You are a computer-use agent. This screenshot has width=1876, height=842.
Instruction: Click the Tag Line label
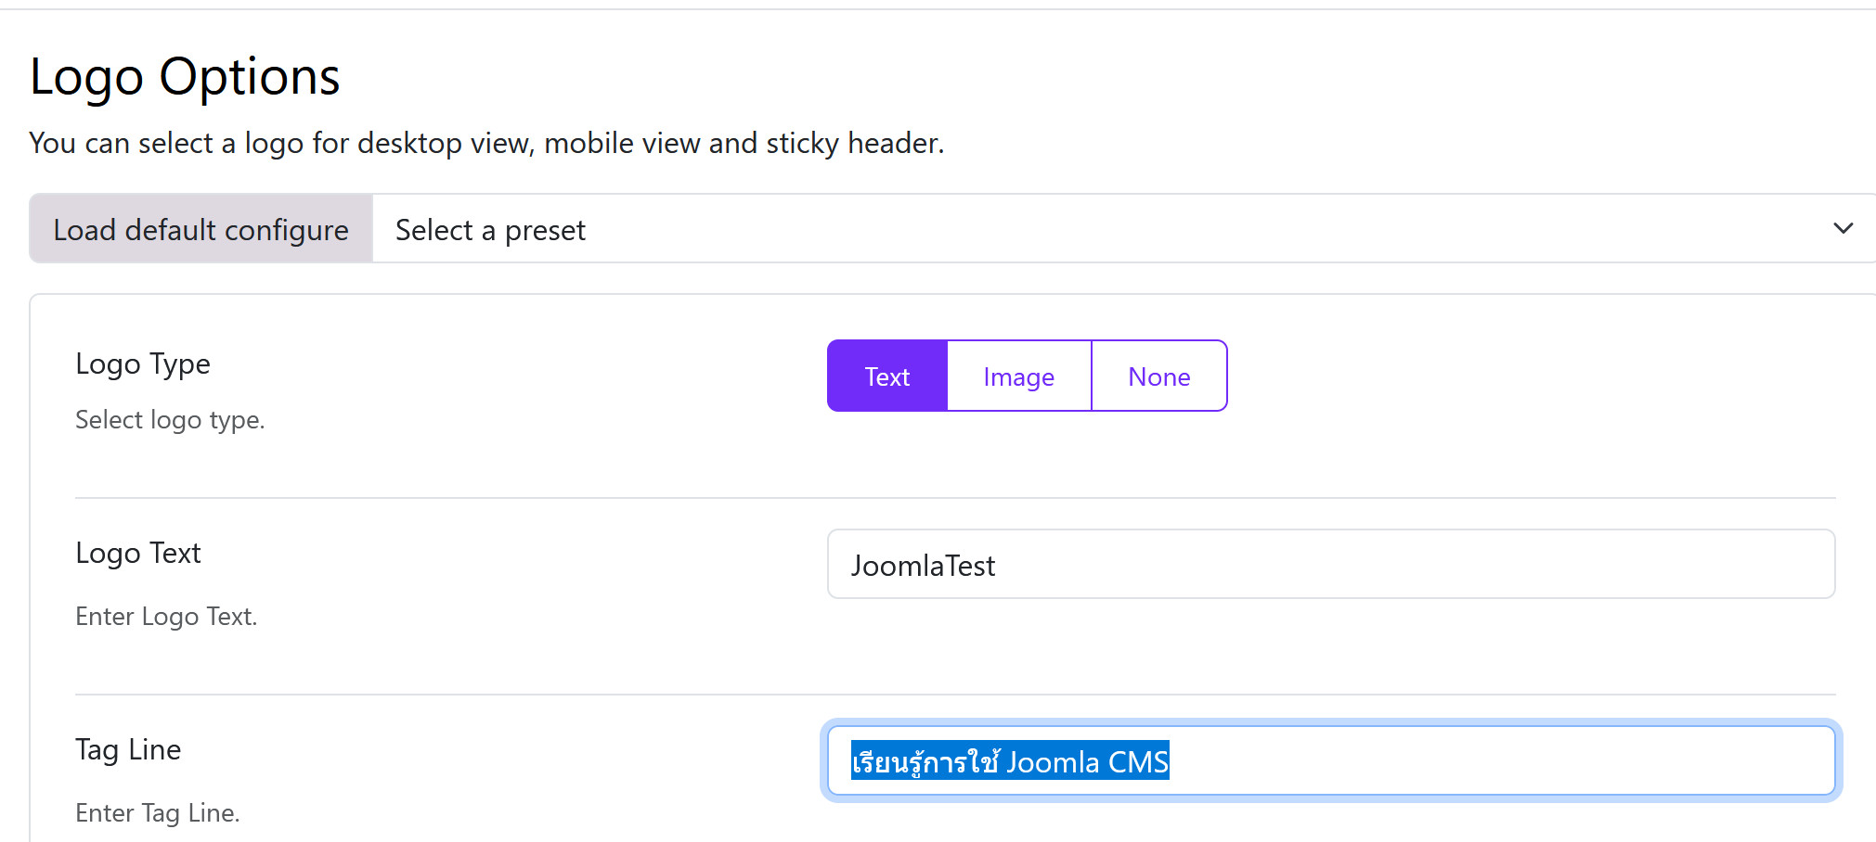tap(128, 749)
